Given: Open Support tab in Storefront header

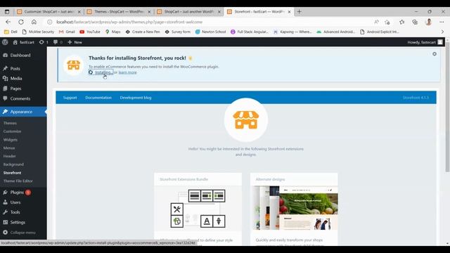Looking at the screenshot, I should click(70, 98).
